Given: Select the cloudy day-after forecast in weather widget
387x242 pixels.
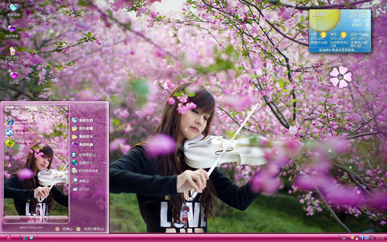Looking at the screenshot, I should point(363,35).
